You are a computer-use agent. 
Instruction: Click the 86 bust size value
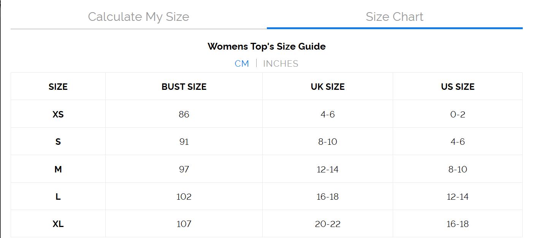[x=184, y=114]
